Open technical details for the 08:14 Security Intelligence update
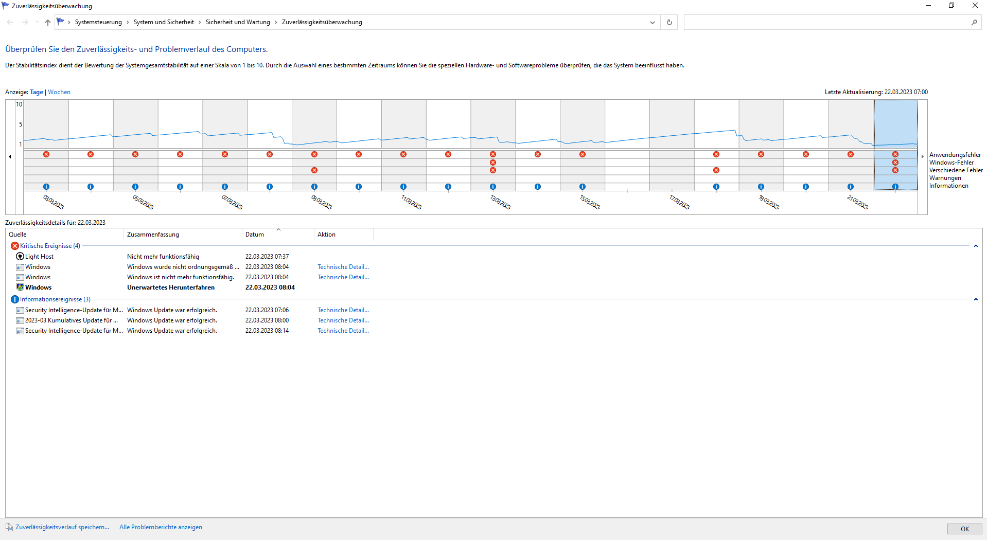The height and width of the screenshot is (540, 987). tap(343, 331)
